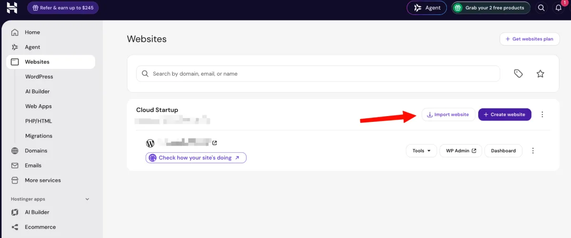Expand the Tools dropdown
This screenshot has width=571, height=238.
click(x=421, y=151)
